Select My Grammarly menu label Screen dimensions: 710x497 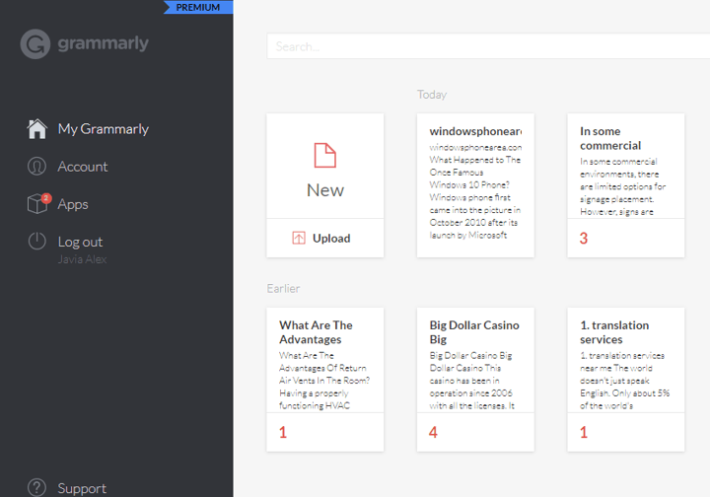(x=104, y=129)
